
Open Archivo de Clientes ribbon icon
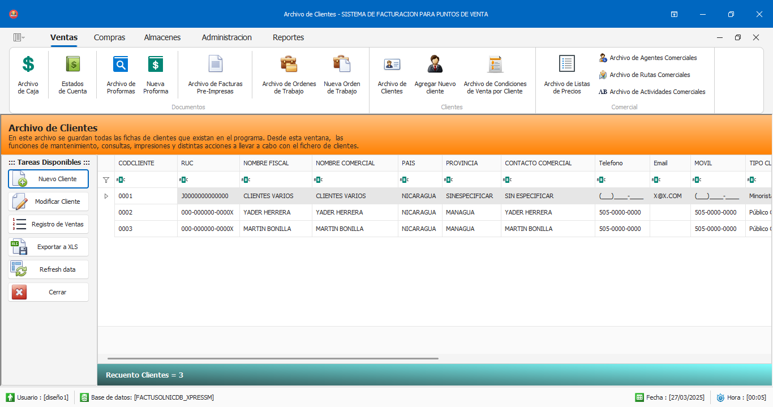392,64
